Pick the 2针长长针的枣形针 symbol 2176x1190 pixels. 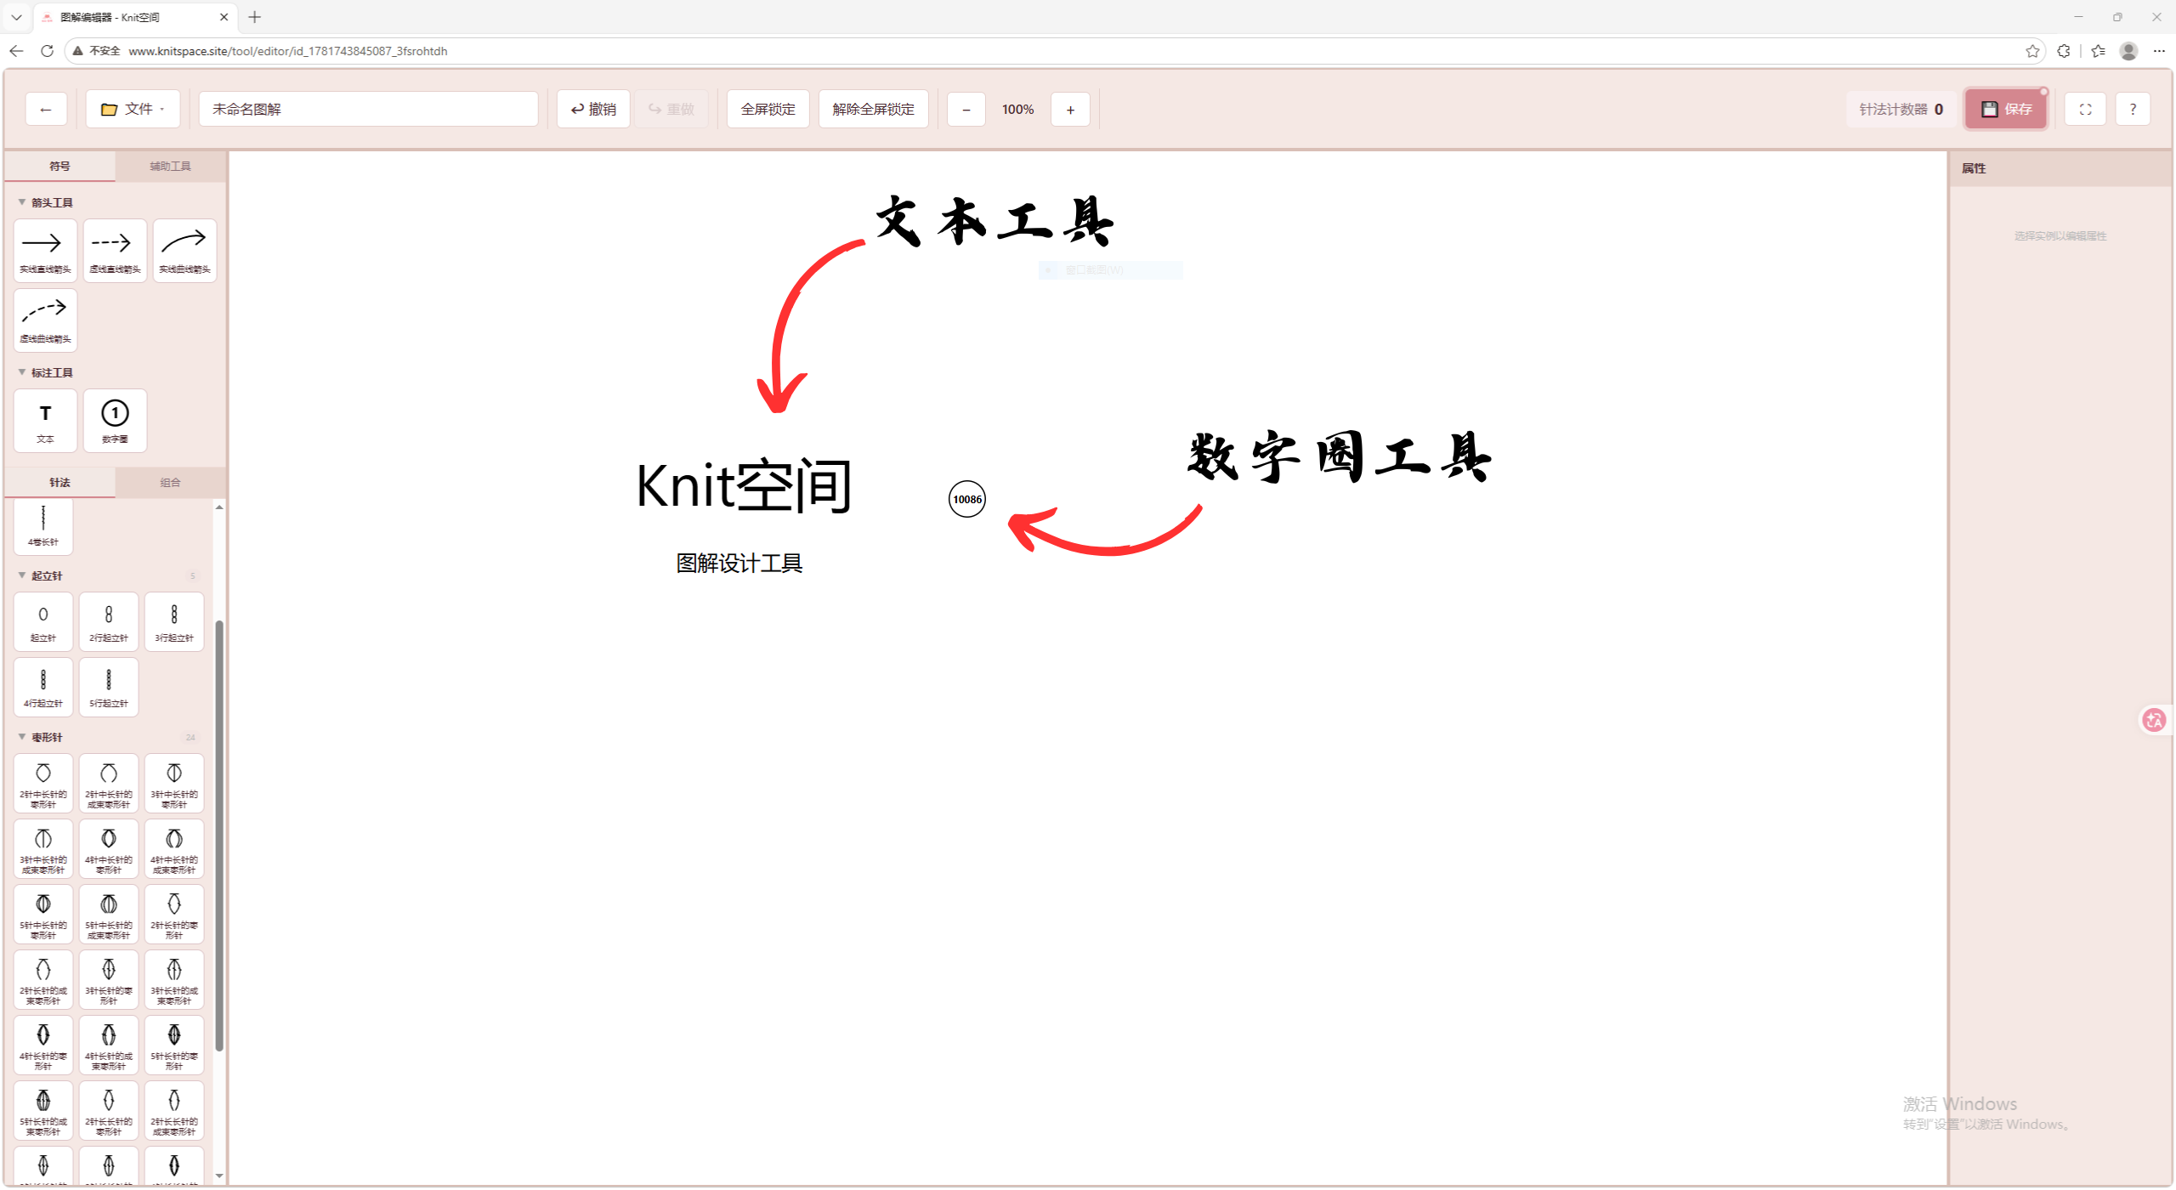109,1110
